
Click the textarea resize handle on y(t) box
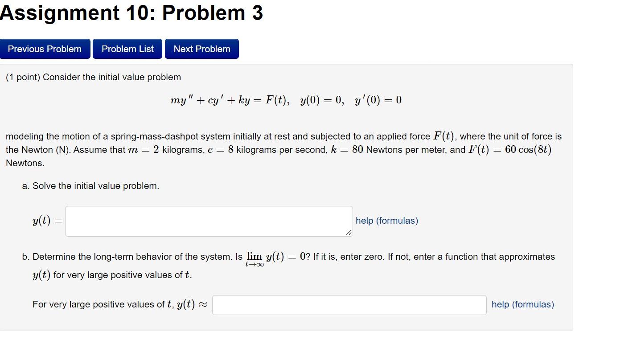point(349,233)
